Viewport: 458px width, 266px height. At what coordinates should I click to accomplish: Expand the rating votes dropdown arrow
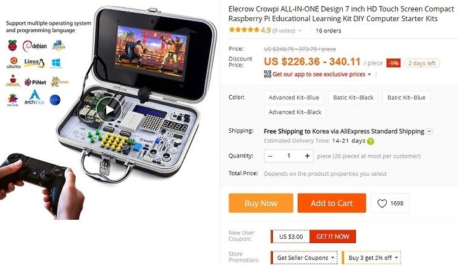[x=300, y=30]
